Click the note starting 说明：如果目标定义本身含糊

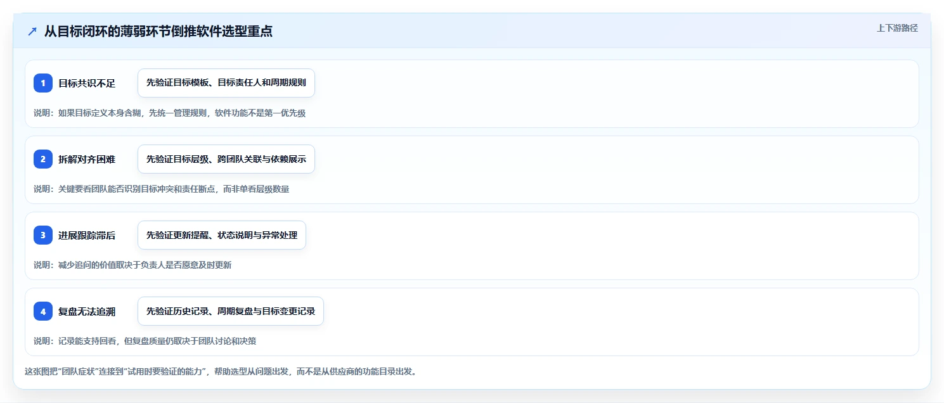pos(169,113)
